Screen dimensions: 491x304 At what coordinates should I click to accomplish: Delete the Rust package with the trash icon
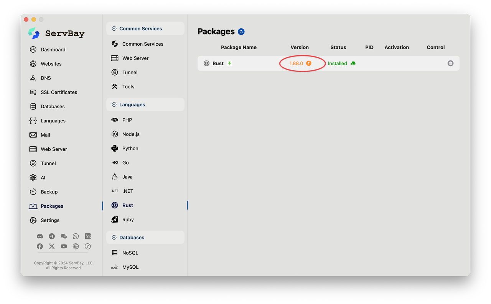[450, 63]
